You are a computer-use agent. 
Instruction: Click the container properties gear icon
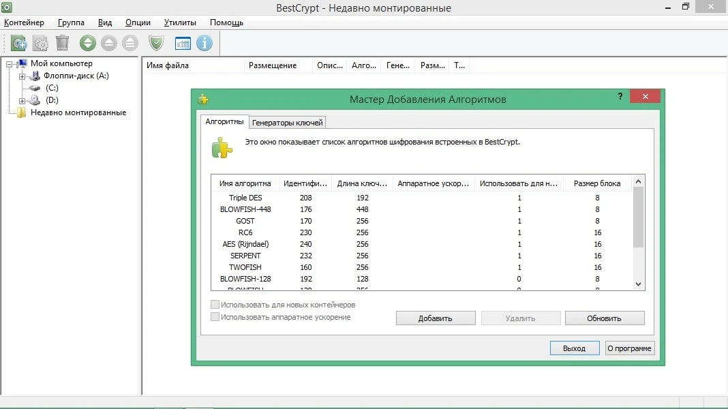click(x=41, y=43)
